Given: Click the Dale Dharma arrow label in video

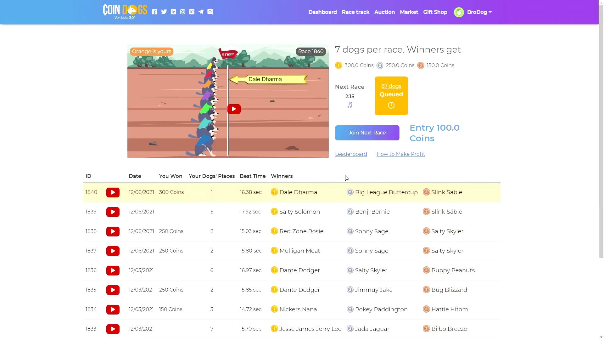Looking at the screenshot, I should point(268,79).
